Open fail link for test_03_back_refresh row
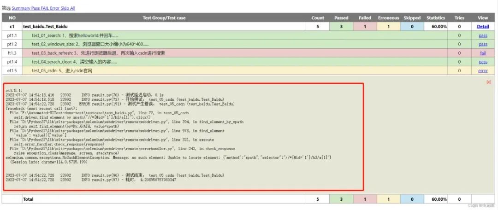498x210 pixels. (483, 53)
